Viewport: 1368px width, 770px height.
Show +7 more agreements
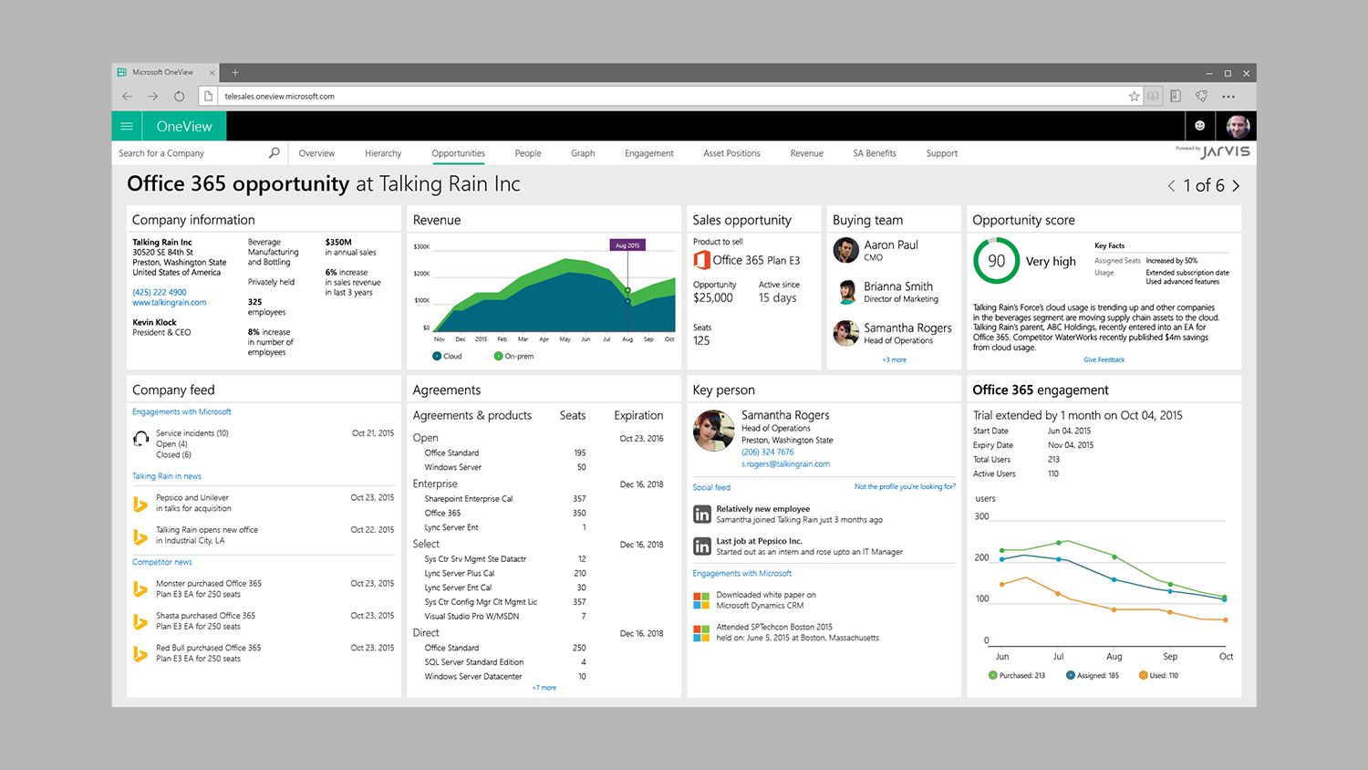544,688
